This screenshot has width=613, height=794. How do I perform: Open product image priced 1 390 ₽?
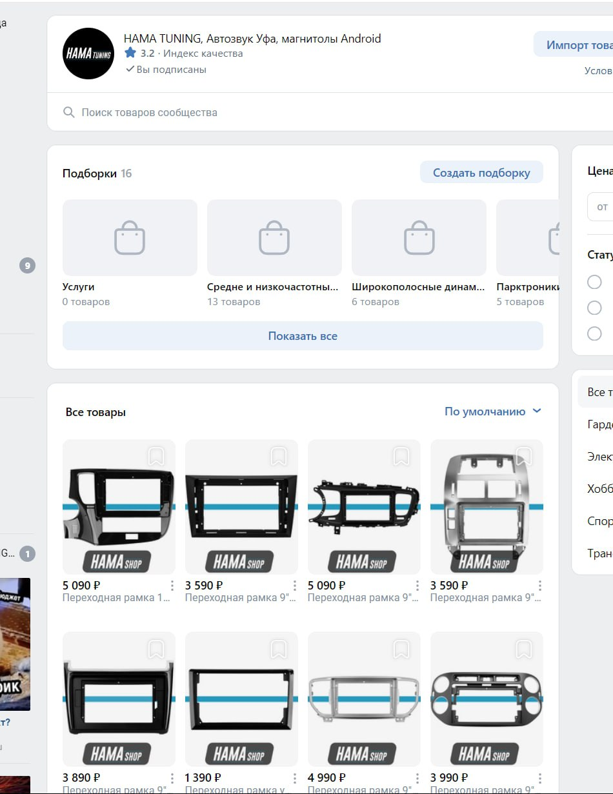(x=241, y=700)
